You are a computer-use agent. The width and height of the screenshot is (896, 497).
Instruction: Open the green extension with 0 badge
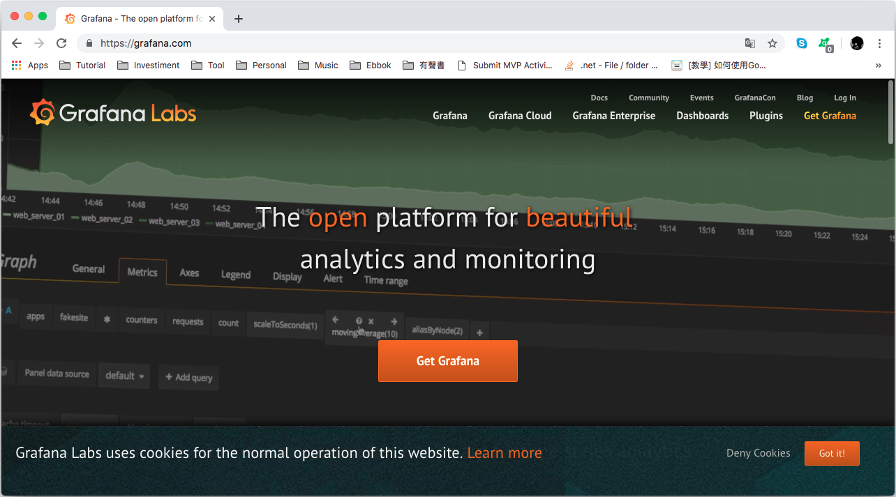(x=826, y=44)
